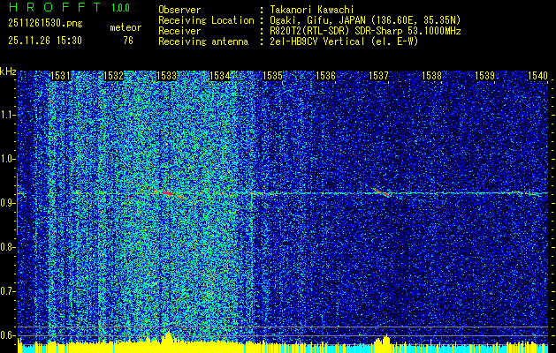Screen dimensions: 556x353
Task: Click the kHz axis unit label
Action: click(x=8, y=71)
